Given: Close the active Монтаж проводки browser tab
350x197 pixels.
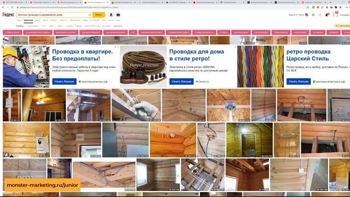Looking at the screenshot, I should click(108, 2).
